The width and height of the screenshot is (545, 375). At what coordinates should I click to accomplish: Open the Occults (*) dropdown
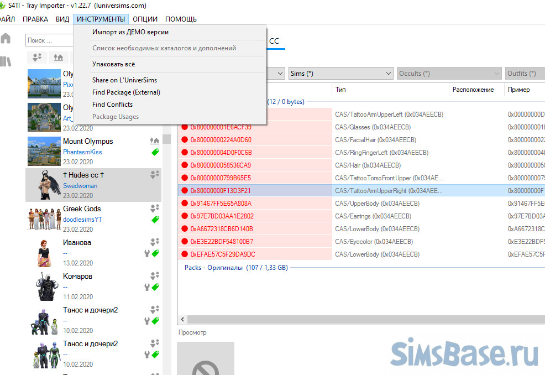point(441,74)
